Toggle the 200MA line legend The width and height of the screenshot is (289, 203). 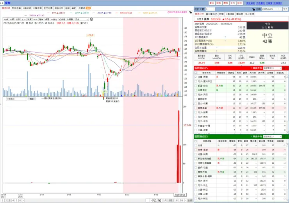pos(35,16)
